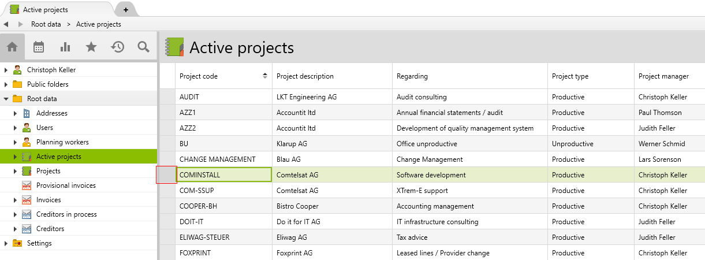Screen dimensions: 705x260
Task: Show favorites with the star icon
Action: [x=91, y=47]
